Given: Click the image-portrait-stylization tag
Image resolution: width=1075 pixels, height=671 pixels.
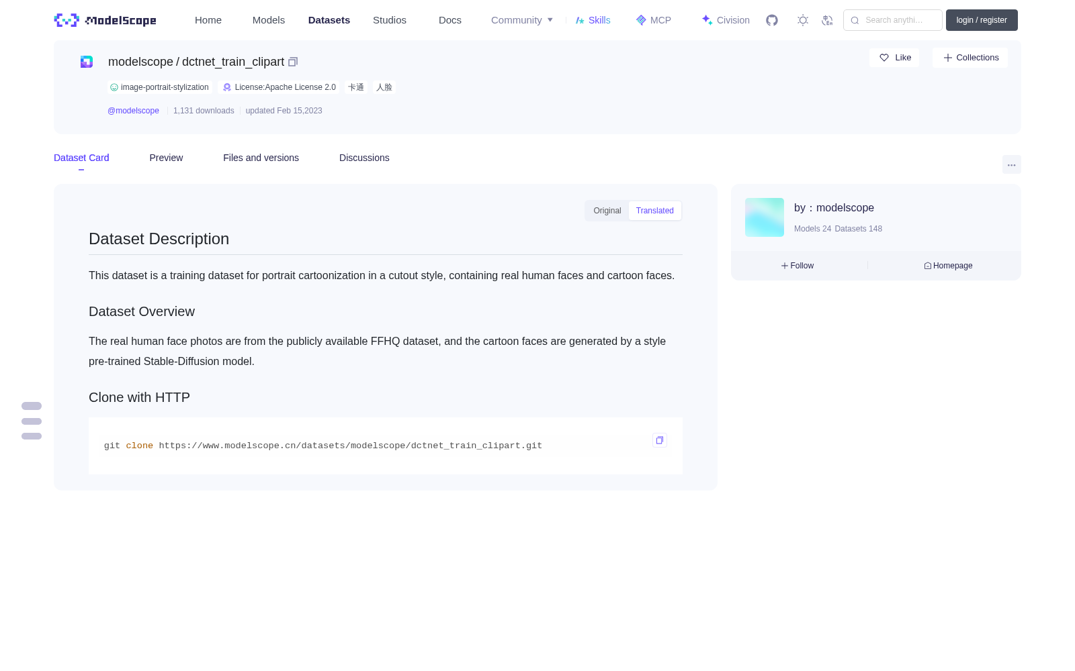Looking at the screenshot, I should tap(159, 87).
